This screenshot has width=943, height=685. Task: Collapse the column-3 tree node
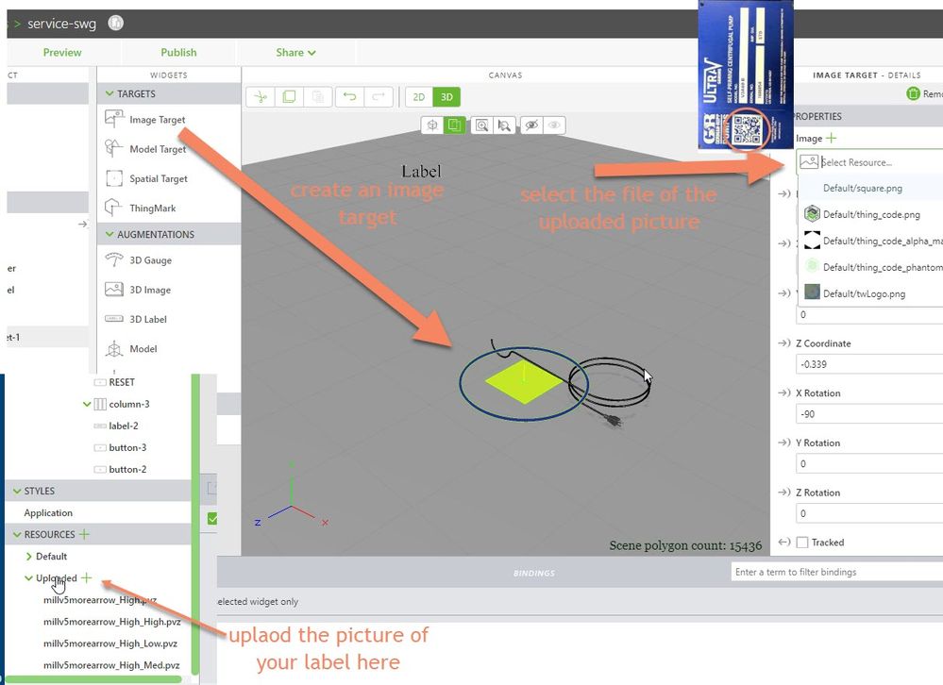(87, 404)
